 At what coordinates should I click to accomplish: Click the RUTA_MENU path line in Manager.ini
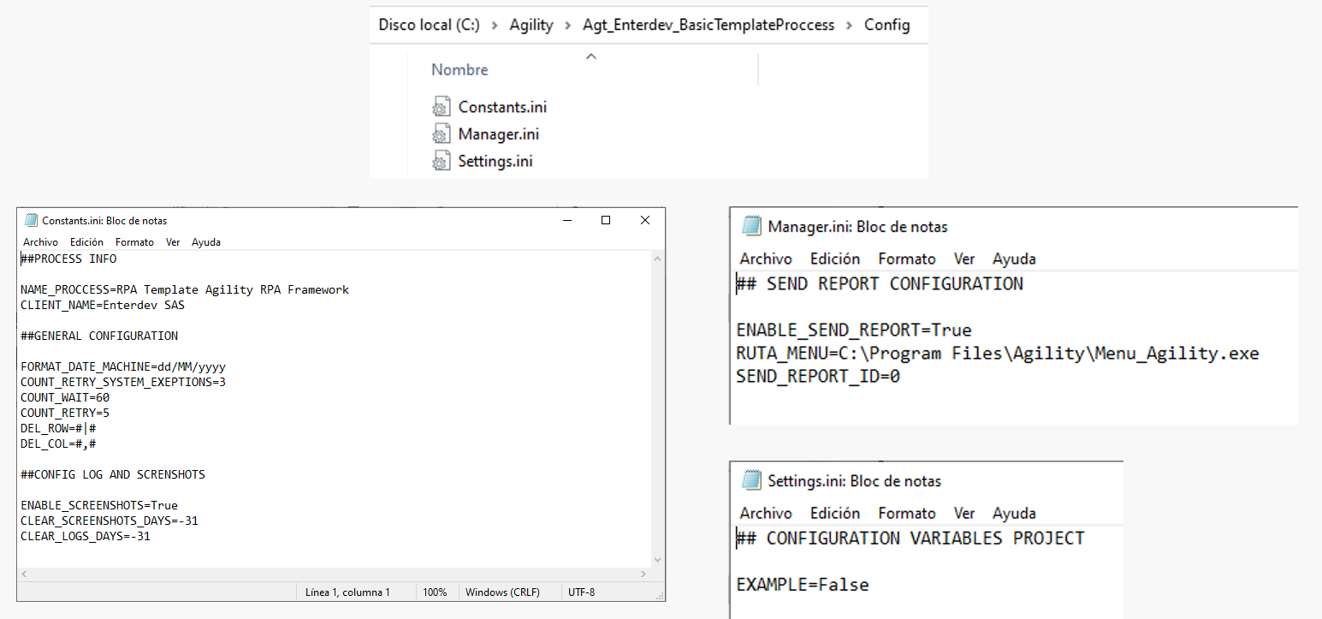pos(998,354)
